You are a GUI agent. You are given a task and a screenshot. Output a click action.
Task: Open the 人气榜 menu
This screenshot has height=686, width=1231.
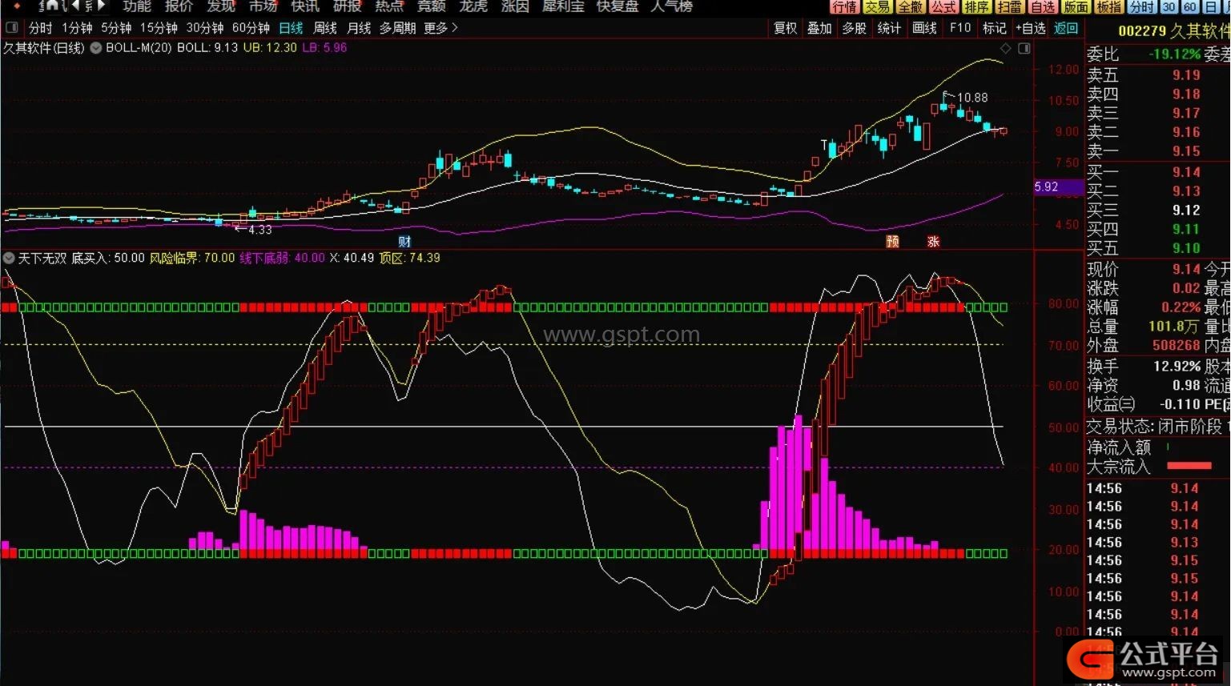pyautogui.click(x=672, y=6)
